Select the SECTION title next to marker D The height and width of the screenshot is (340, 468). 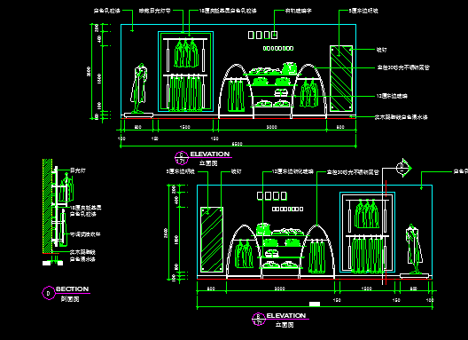73,289
